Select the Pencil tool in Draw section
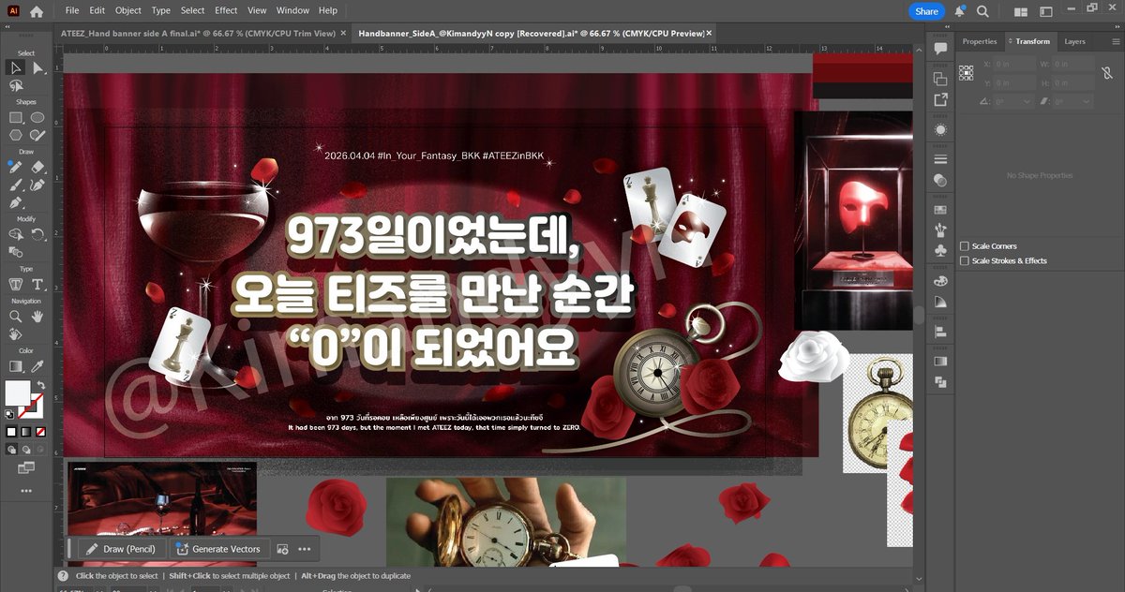 [15, 167]
